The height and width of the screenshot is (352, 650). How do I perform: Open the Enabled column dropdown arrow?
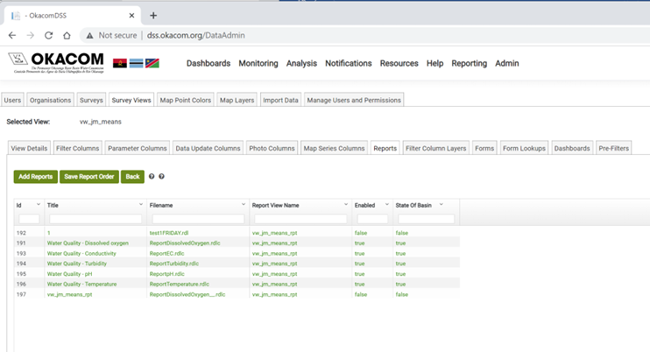(387, 205)
